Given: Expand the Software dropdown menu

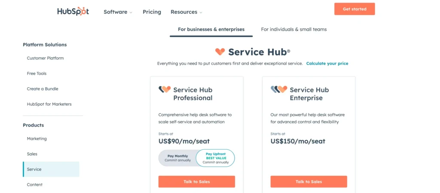Looking at the screenshot, I should 118,12.
